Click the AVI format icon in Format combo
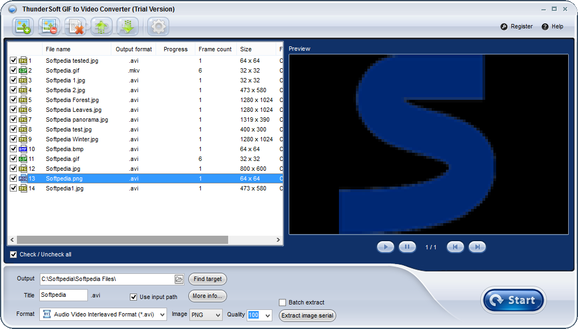The width and height of the screenshot is (578, 329). click(x=47, y=314)
